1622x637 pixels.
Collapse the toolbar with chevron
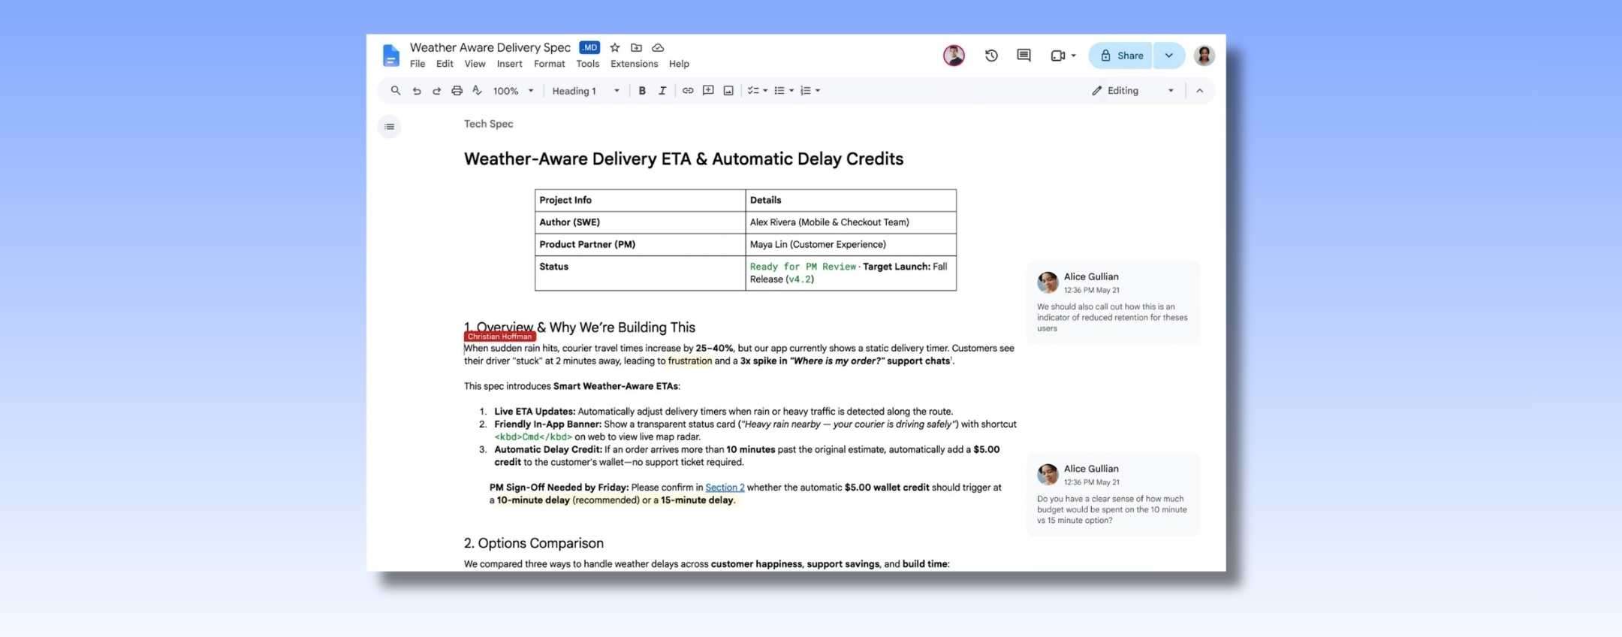tap(1199, 91)
